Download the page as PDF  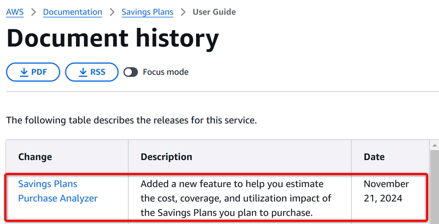tap(33, 72)
